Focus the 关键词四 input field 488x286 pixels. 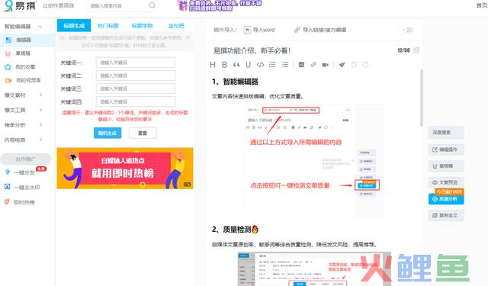coord(136,101)
